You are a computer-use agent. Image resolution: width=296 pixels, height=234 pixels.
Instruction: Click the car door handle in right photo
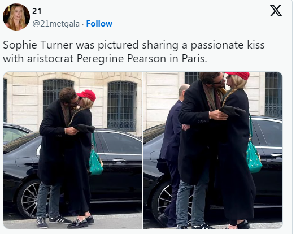pyautogui.click(x=277, y=155)
